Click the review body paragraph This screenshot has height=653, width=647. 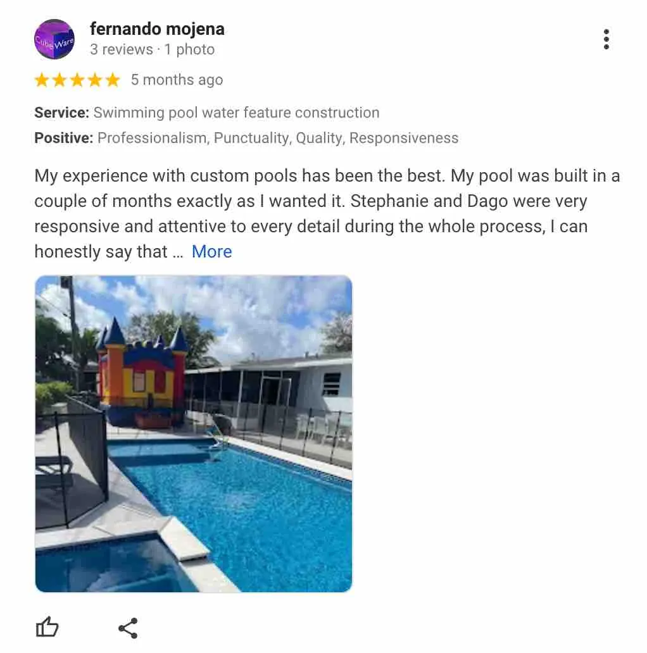pyautogui.click(x=327, y=214)
